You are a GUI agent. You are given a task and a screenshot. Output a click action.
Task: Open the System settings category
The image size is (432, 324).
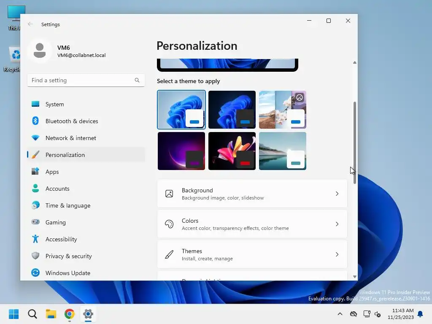(86, 104)
